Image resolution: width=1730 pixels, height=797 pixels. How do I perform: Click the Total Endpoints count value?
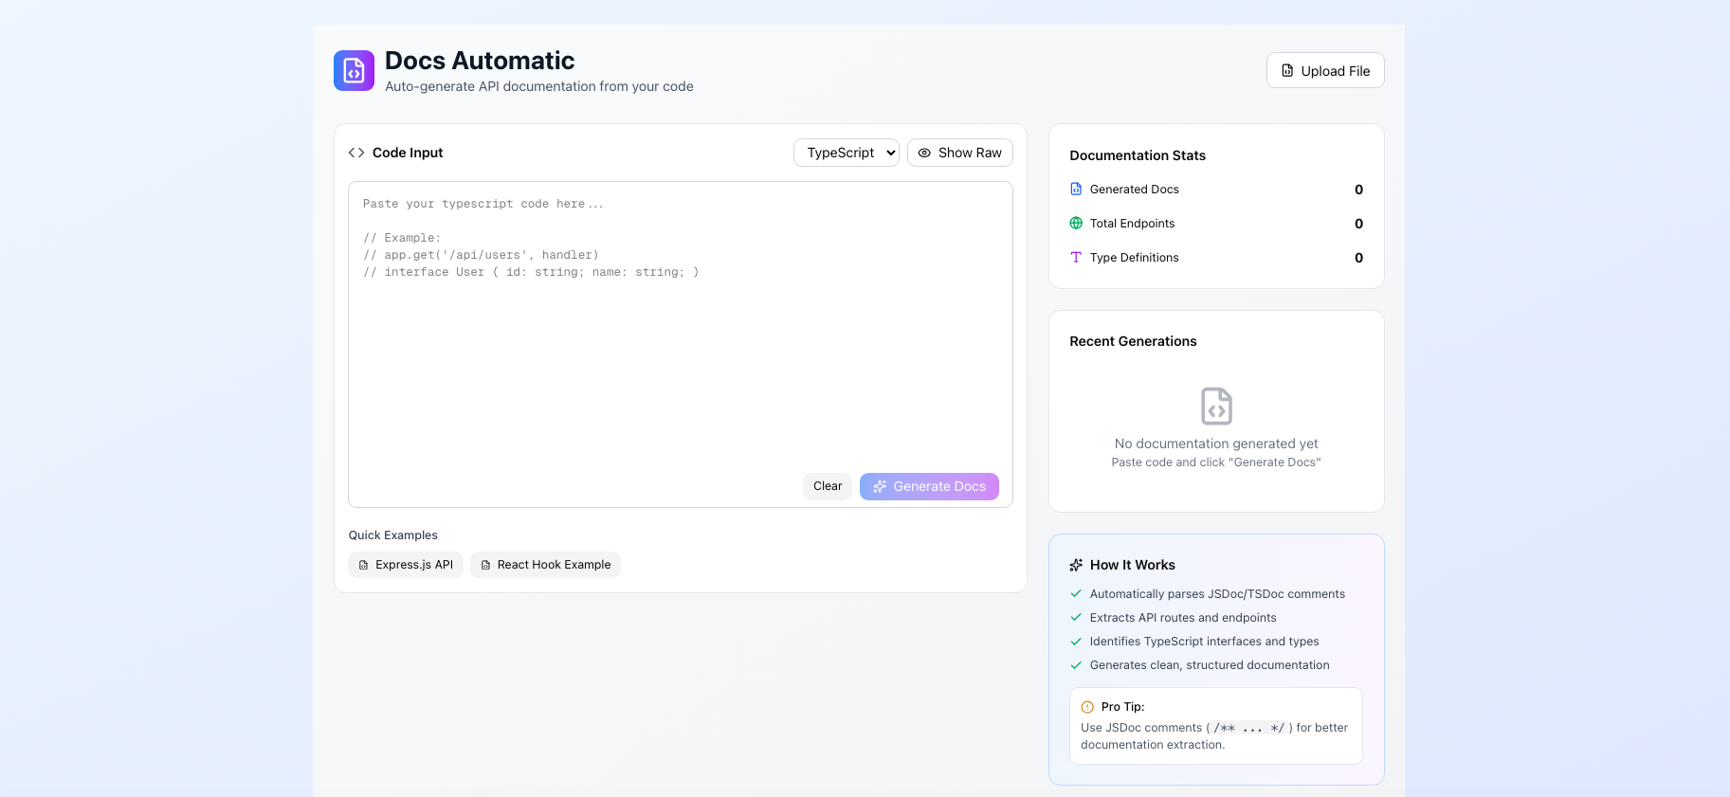[1358, 224]
